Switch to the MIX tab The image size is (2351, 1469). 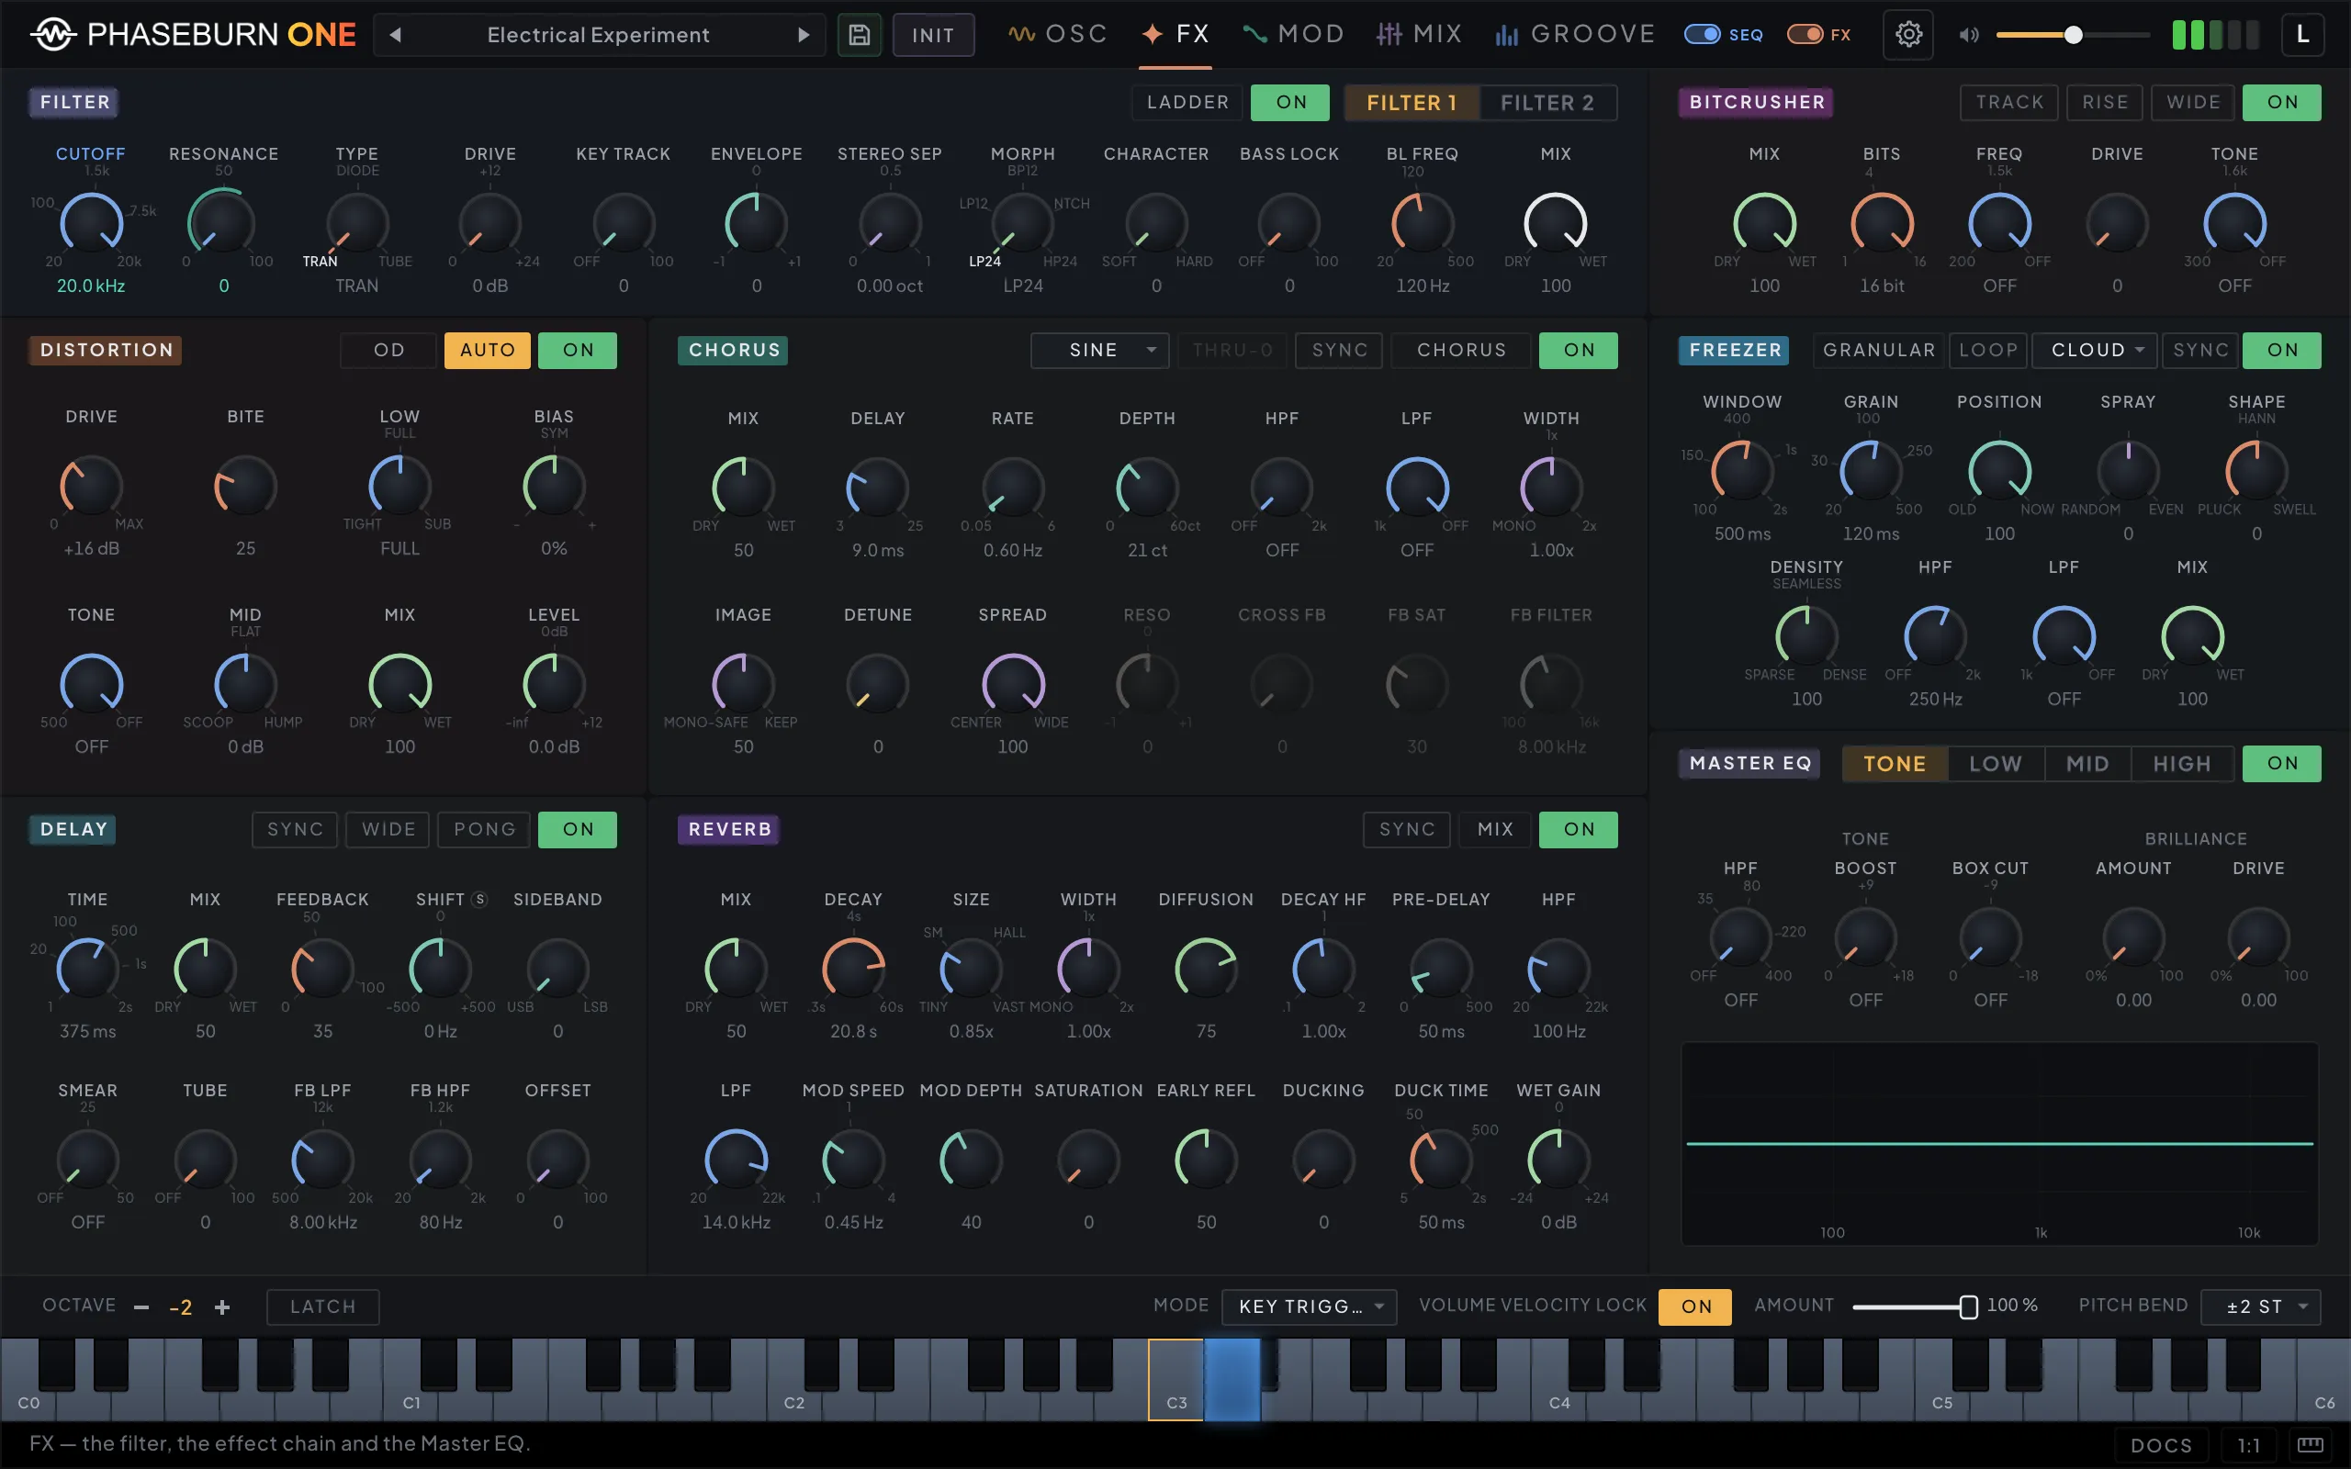click(x=1418, y=35)
